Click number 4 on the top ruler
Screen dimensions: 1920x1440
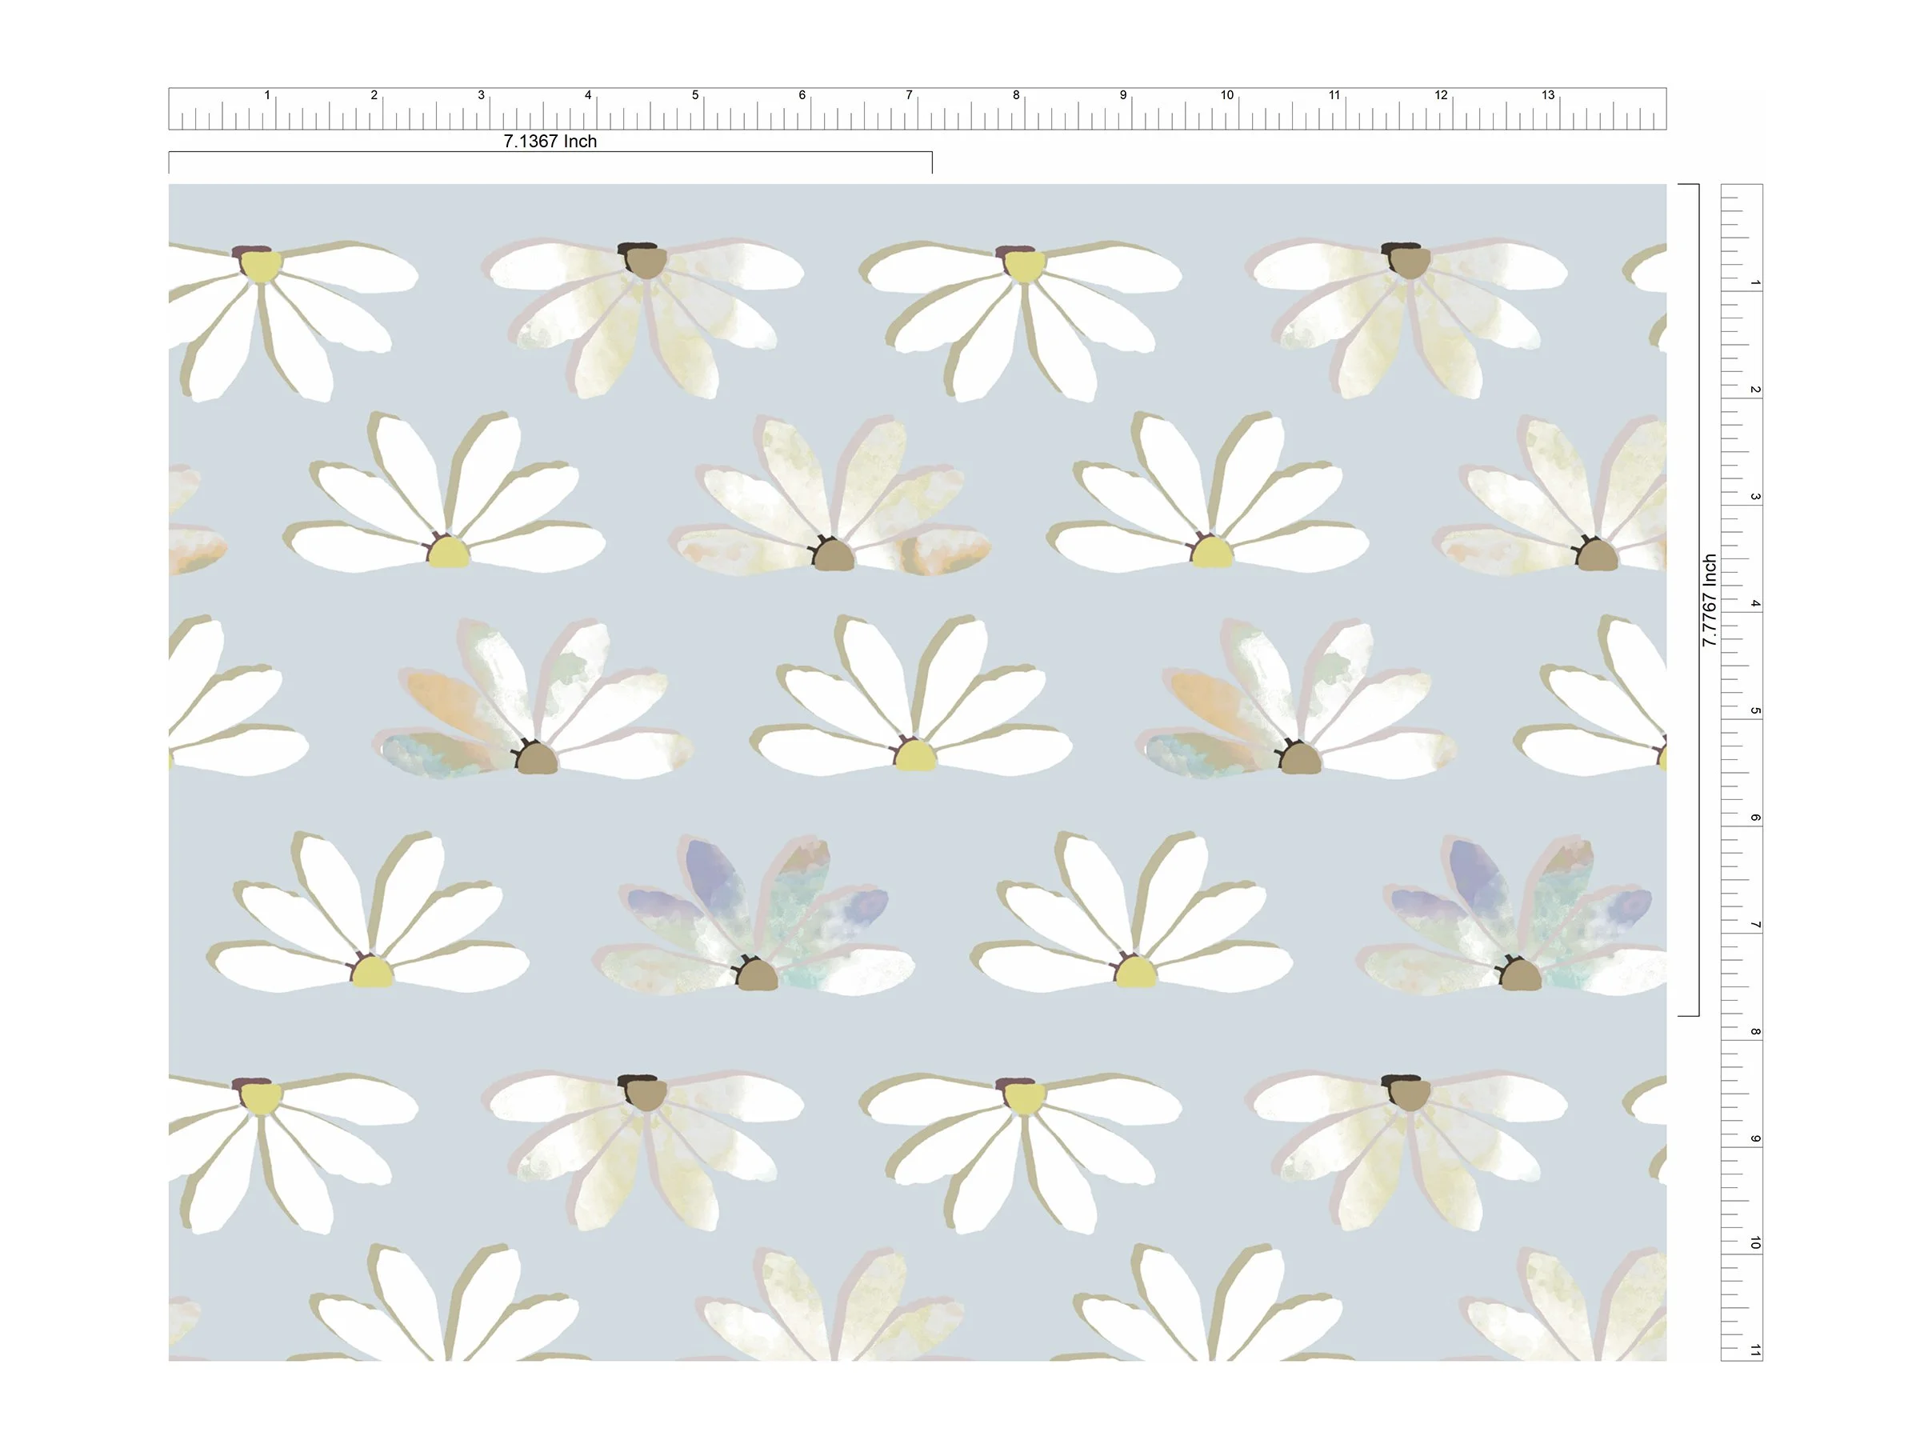(588, 94)
